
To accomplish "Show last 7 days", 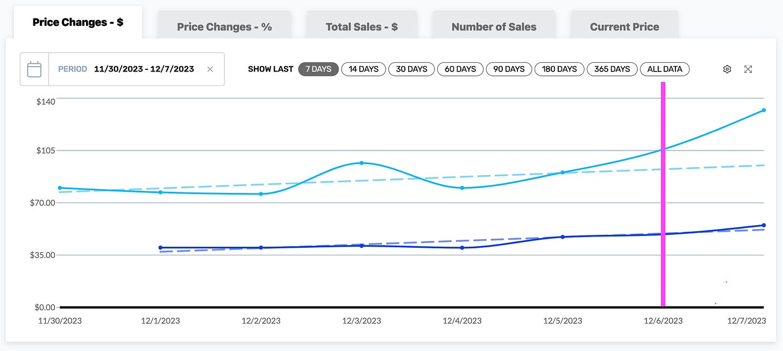I will (x=318, y=69).
